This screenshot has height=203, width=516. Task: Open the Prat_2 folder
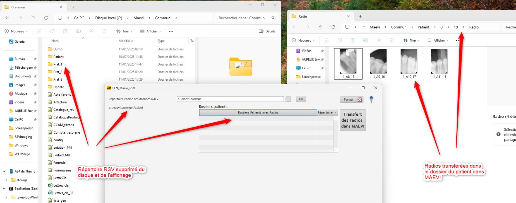[58, 72]
